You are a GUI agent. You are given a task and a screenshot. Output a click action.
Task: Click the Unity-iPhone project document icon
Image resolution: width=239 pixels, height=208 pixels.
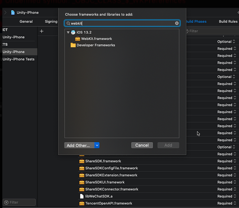(x=13, y=12)
